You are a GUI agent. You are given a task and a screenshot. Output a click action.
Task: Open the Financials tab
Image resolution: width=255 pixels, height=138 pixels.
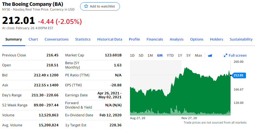(155, 39)
